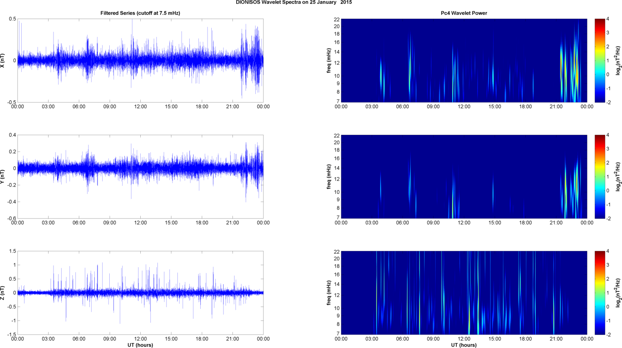Click the 06:00 tick under the middle spectrogram

[x=403, y=223]
